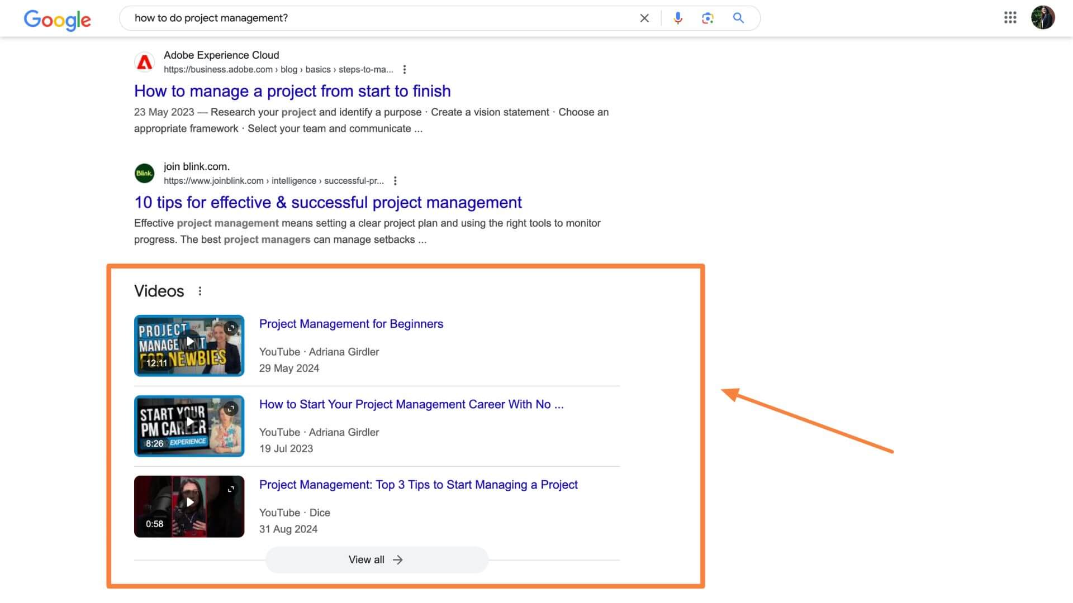
Task: Click the business.adobe.com URL breadcrumb
Action: pyautogui.click(x=278, y=70)
